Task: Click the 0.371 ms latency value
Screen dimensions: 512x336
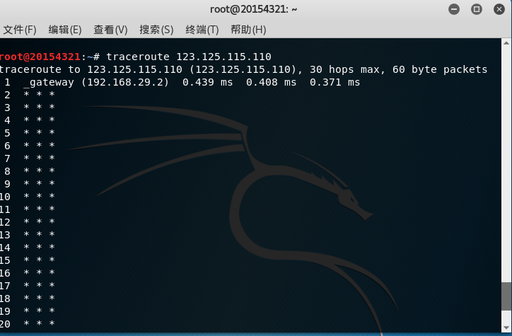Action: (334, 82)
